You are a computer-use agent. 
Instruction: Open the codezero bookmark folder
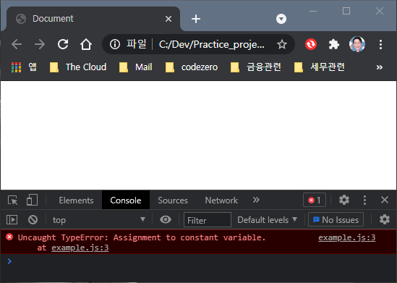point(192,67)
